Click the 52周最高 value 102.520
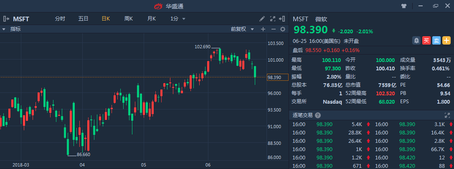The height and width of the screenshot is (169, 454). pyautogui.click(x=386, y=93)
